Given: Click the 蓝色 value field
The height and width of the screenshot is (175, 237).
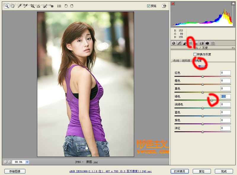Looking at the screenshot, I should point(225,112).
